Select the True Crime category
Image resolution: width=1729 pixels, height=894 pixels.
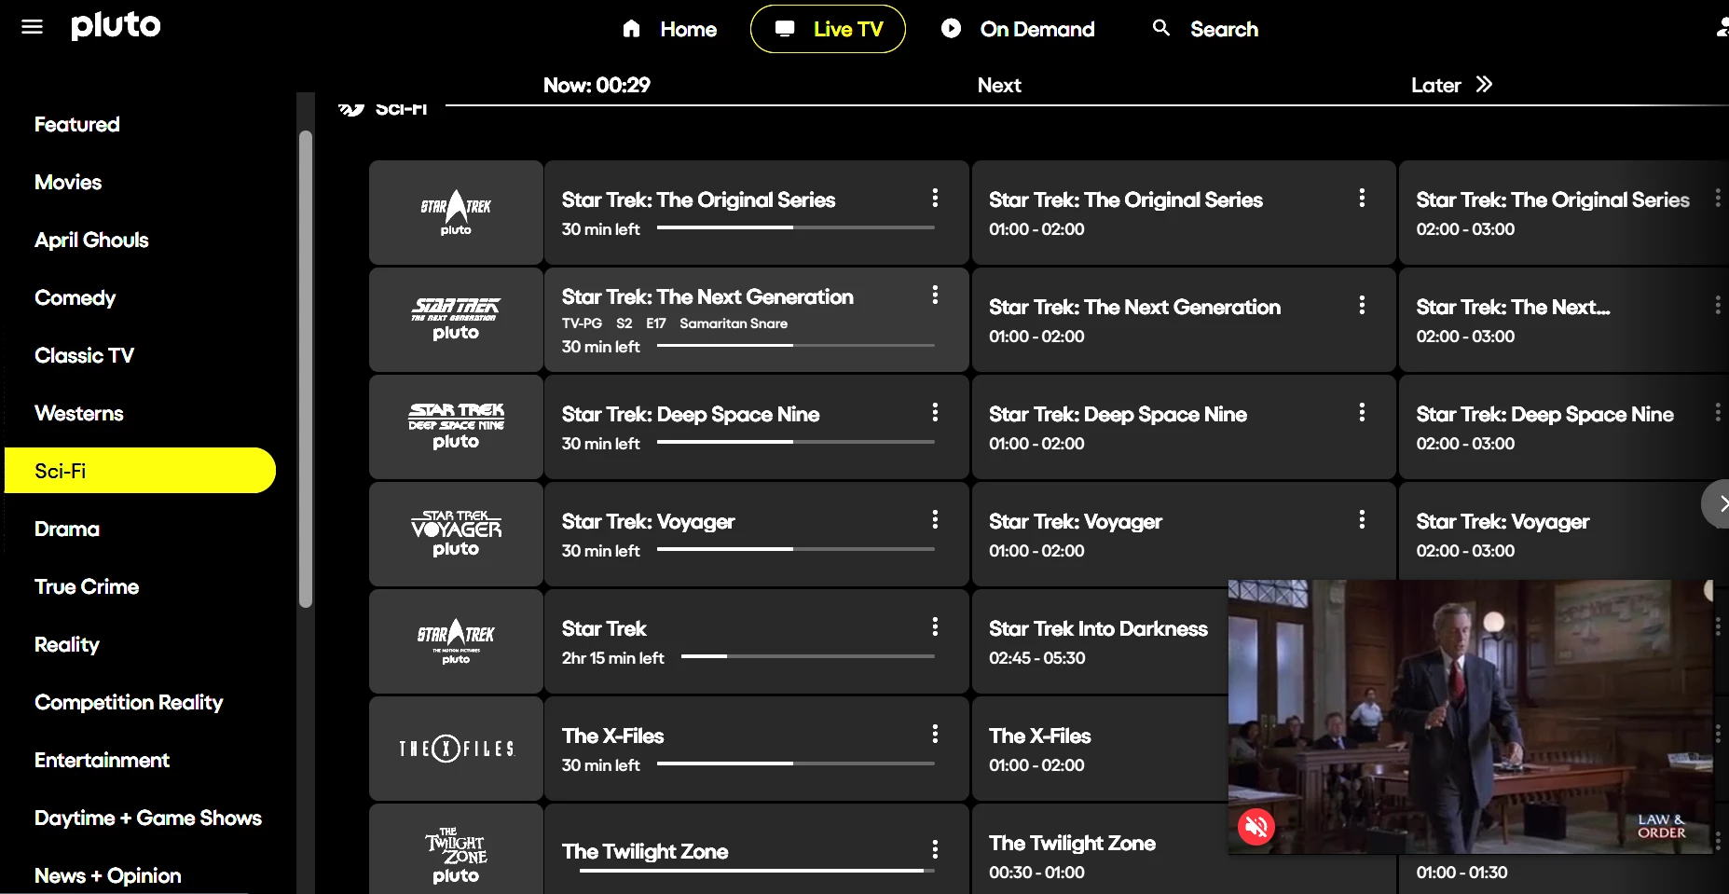(87, 586)
